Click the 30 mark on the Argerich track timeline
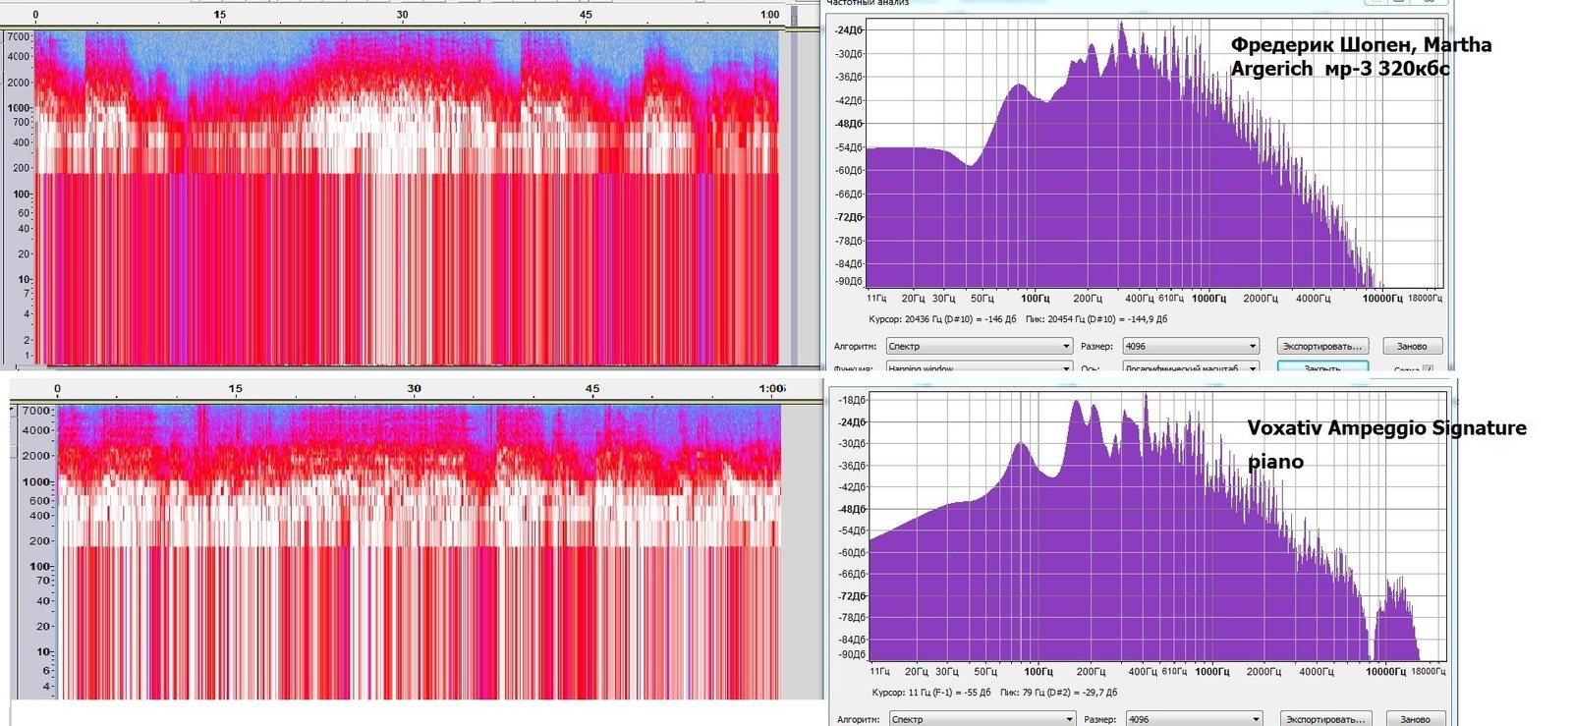This screenshot has height=726, width=1572. 402,15
